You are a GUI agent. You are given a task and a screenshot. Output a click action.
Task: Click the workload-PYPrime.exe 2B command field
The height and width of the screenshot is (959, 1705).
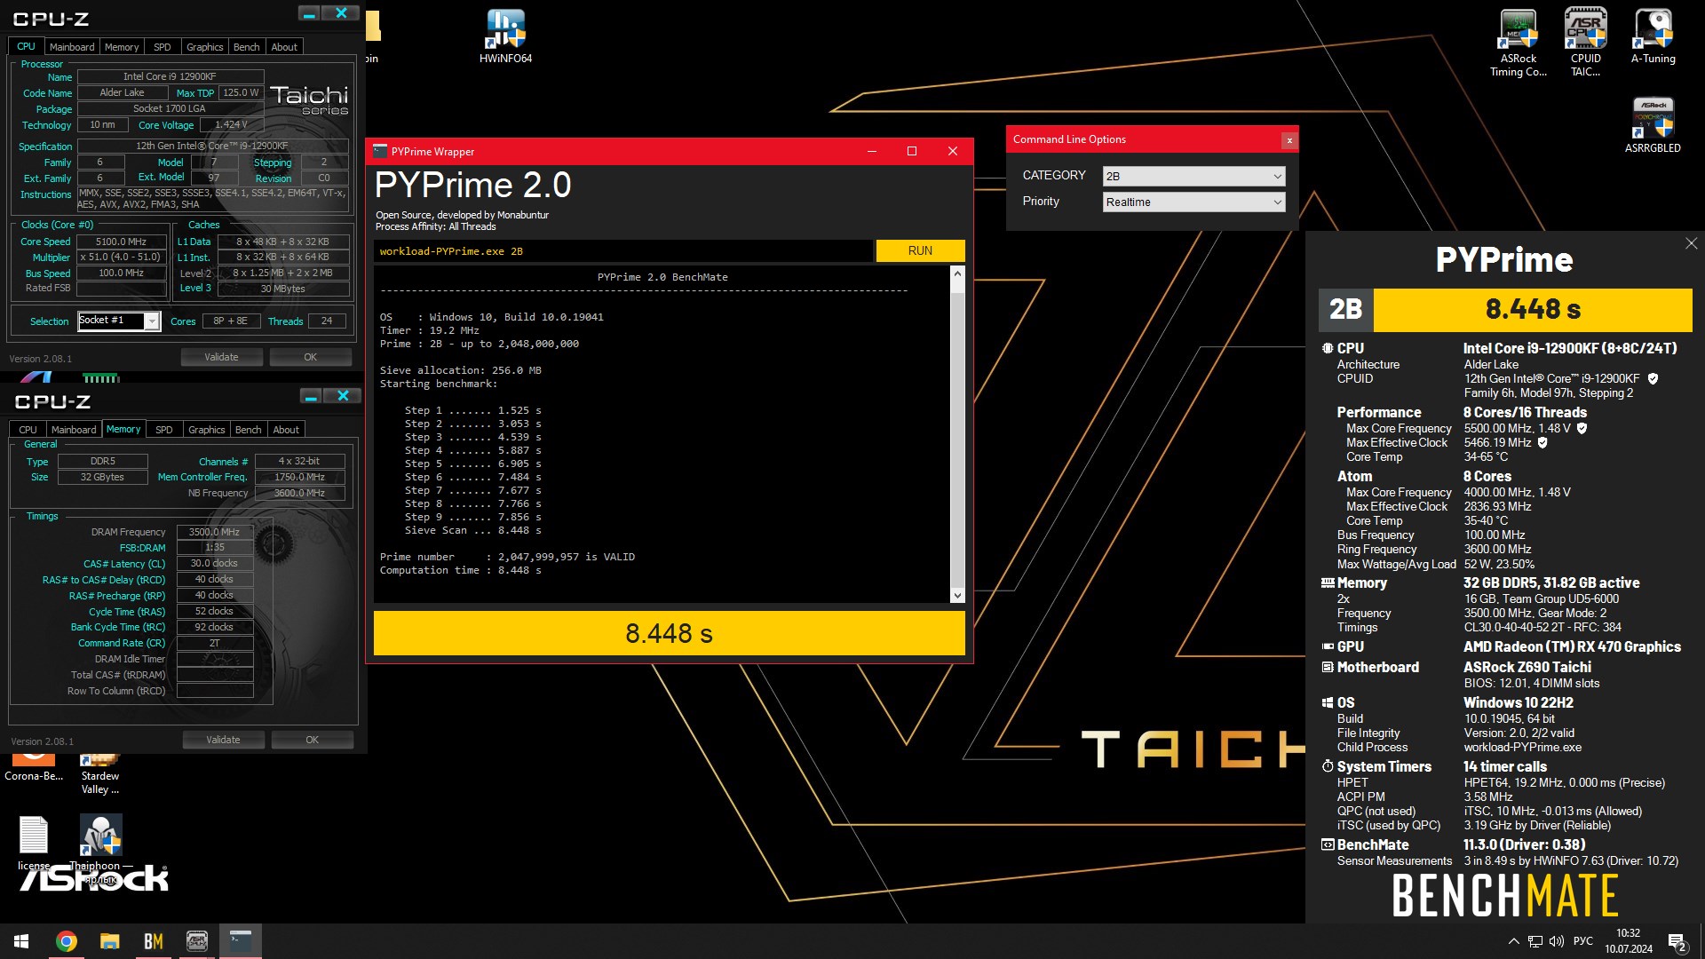(x=623, y=251)
